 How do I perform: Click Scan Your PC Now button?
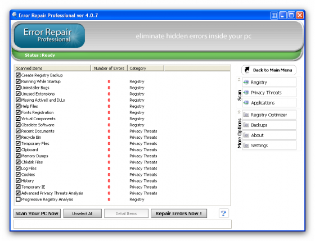click(x=37, y=213)
